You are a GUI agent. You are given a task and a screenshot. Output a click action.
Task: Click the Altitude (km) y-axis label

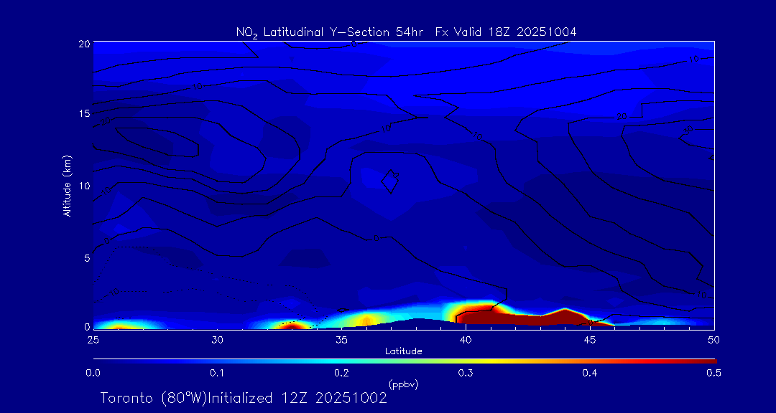pyautogui.click(x=67, y=185)
